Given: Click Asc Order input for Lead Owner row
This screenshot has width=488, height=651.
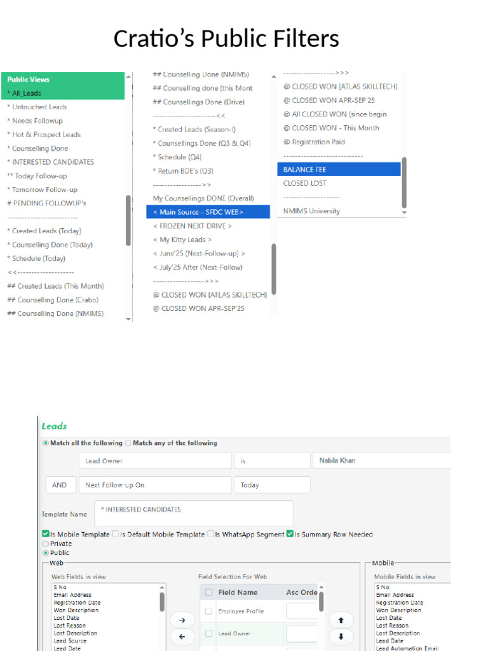Looking at the screenshot, I should 302,634.
